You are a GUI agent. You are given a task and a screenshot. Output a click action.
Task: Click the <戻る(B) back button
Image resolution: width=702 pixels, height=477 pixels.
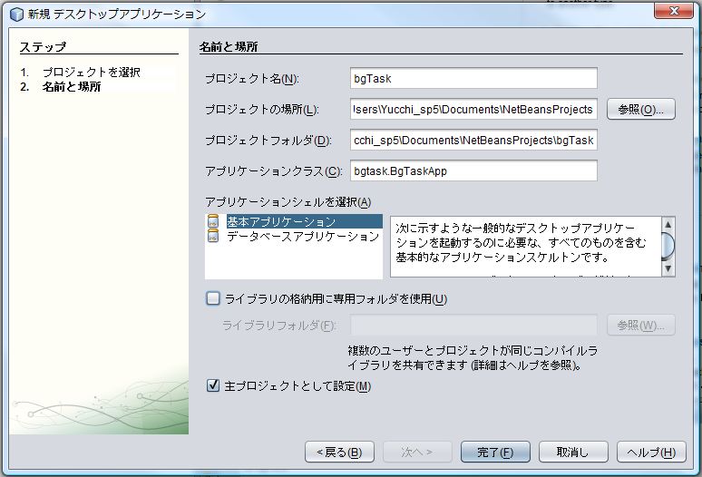[339, 452]
